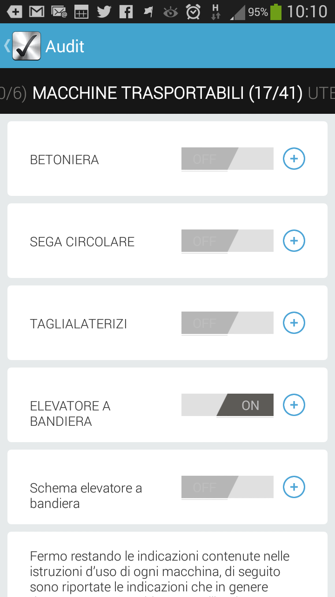
Task: Open the Gmail notification icon
Action: [x=37, y=12]
